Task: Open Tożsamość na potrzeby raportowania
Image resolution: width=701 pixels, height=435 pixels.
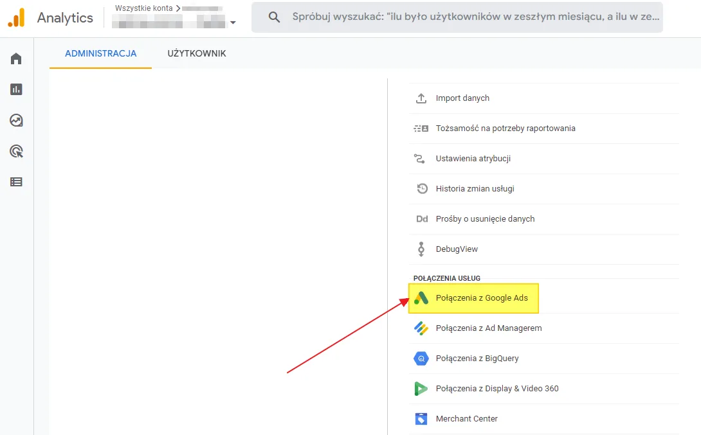Action: tap(544, 129)
